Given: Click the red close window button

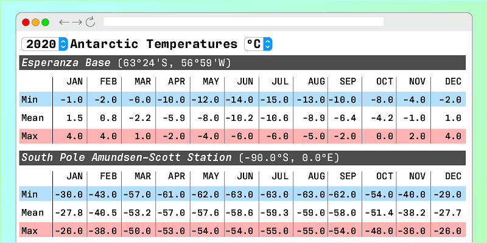Looking at the screenshot, I should click(x=26, y=22).
